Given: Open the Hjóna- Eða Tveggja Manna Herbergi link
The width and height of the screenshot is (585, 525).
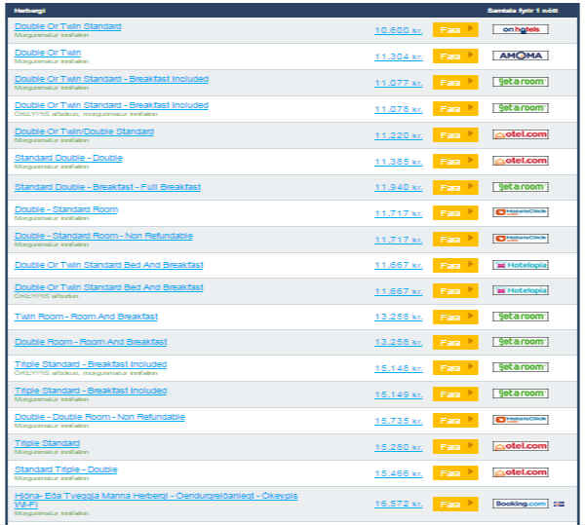Looking at the screenshot, I should point(156,500).
